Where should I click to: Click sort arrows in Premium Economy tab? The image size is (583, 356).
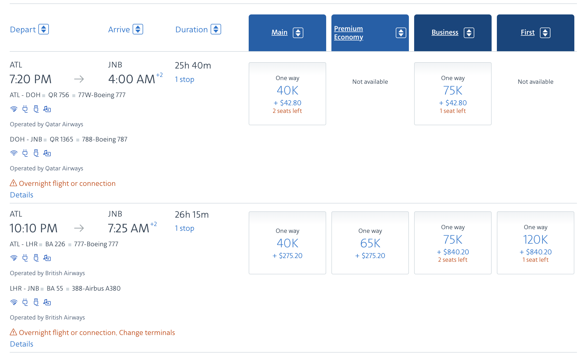click(x=401, y=33)
